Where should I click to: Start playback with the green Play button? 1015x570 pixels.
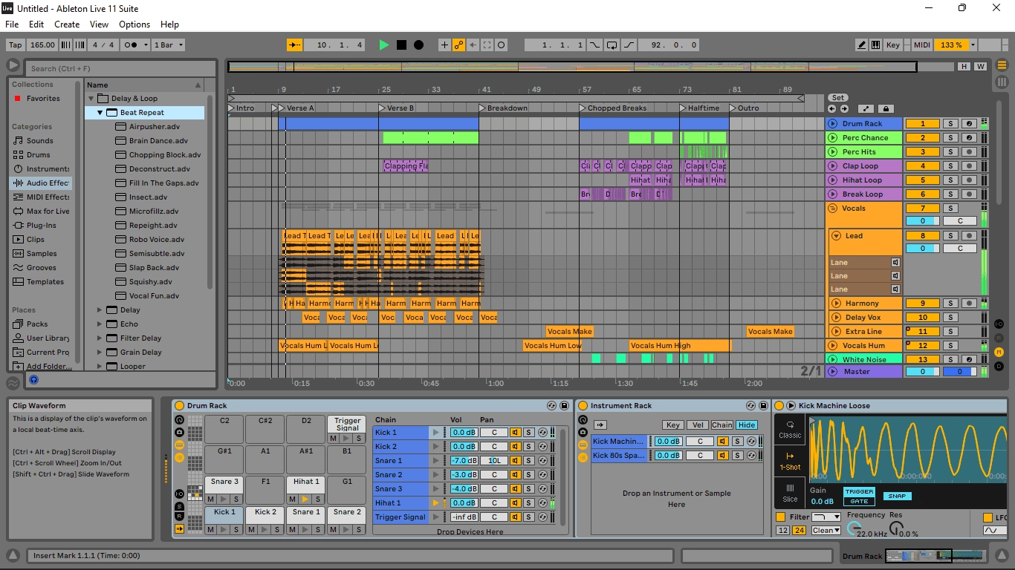(383, 45)
